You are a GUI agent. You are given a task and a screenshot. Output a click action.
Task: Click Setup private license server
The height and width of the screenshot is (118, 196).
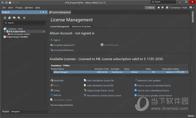pos(101,90)
